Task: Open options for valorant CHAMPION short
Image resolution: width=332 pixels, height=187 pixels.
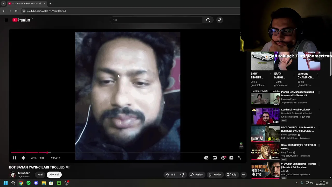Action: click(x=317, y=75)
